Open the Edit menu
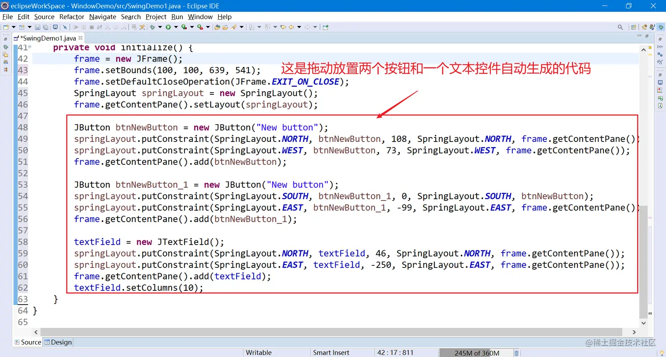The height and width of the screenshot is (357, 666). 23,17
